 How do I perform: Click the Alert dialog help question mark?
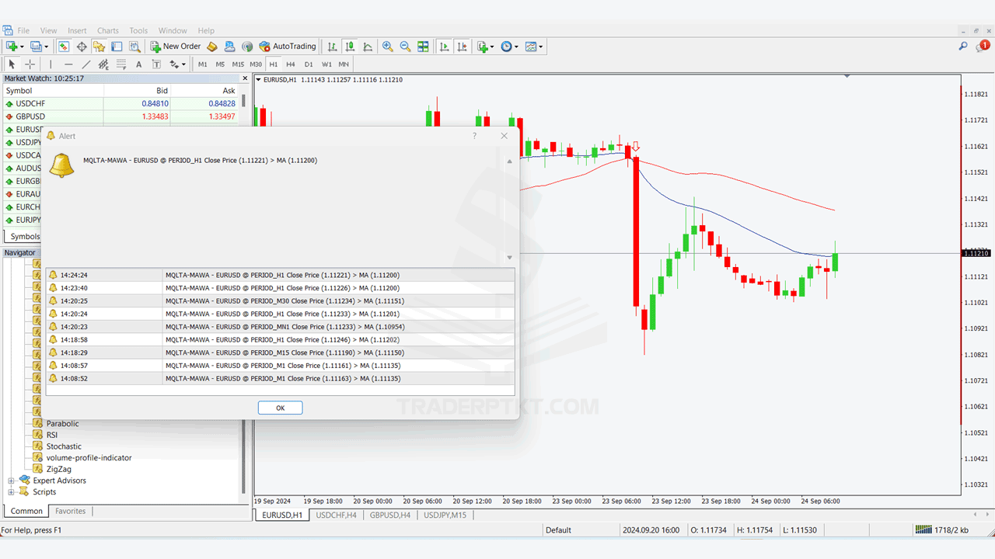click(x=474, y=136)
